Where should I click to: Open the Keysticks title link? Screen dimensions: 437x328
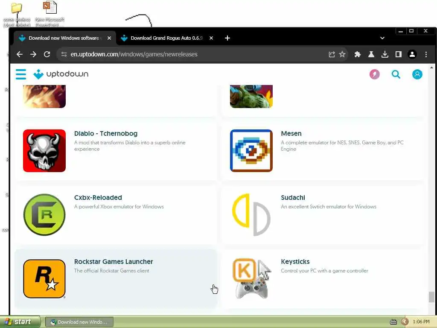click(x=295, y=262)
